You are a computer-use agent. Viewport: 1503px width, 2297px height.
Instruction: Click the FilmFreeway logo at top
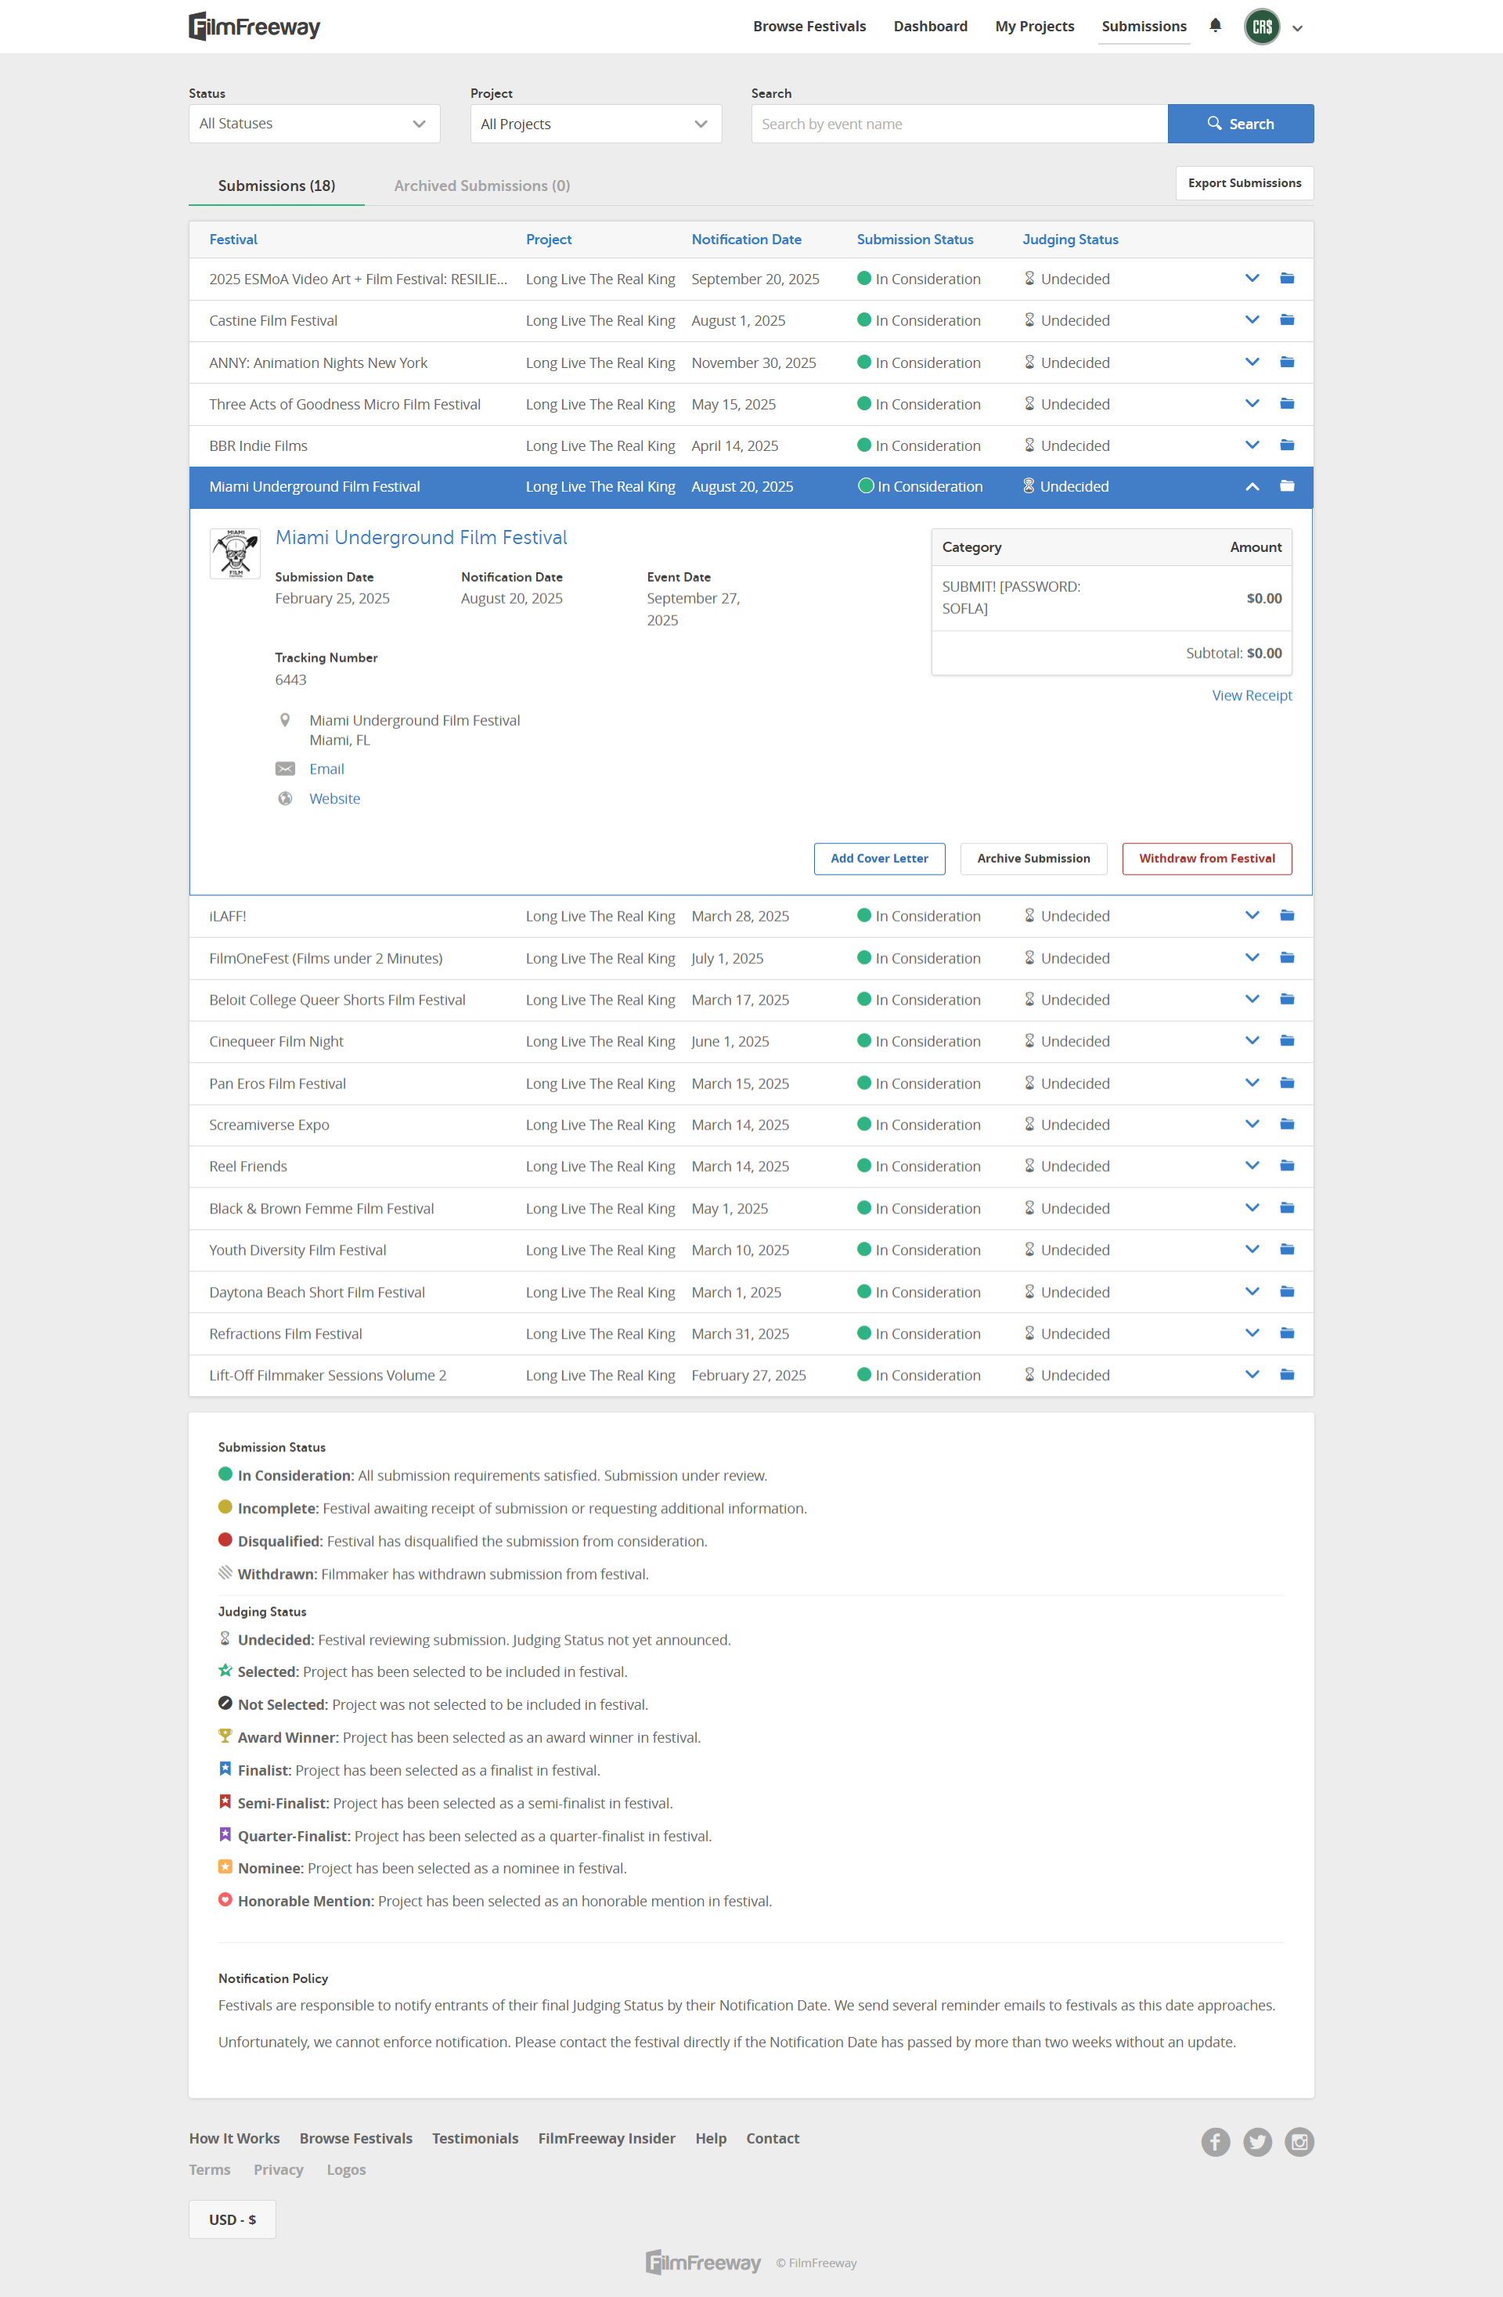(x=255, y=27)
